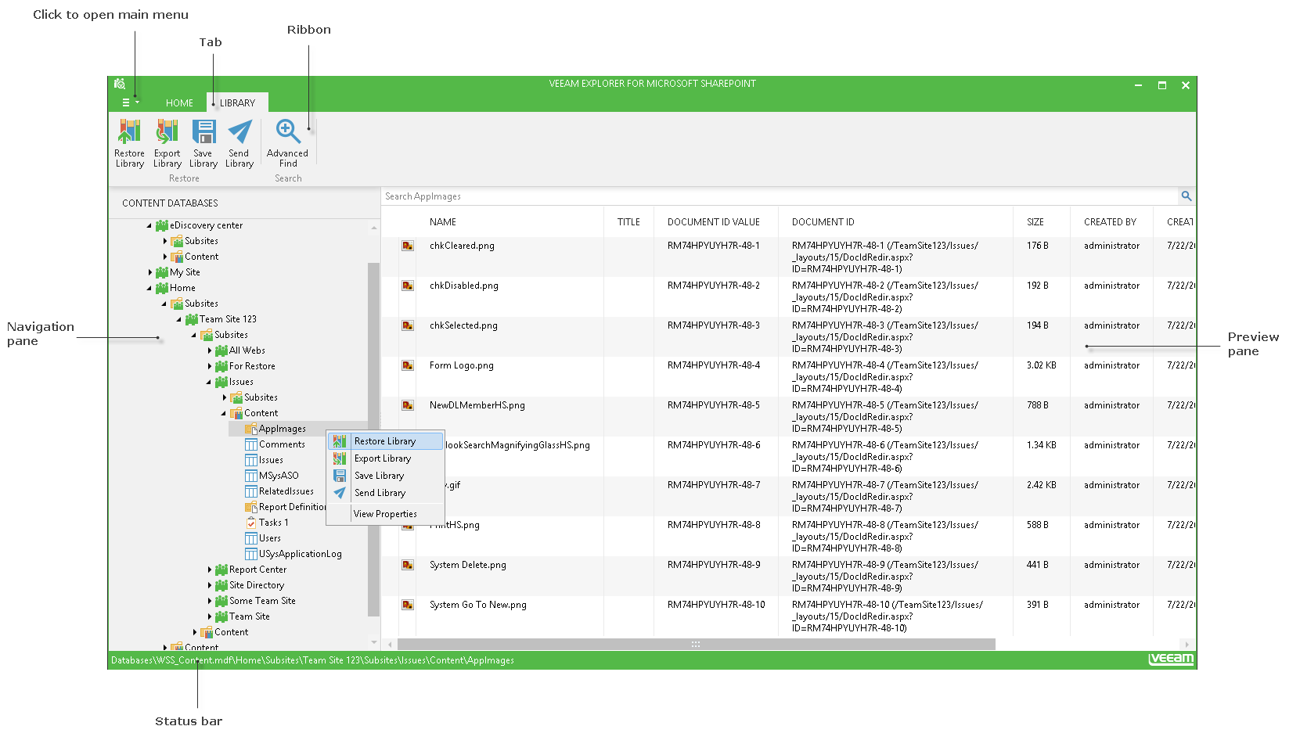Viewport: 1300px width, 744px height.
Task: Click the 3.02 KB size cell
Action: pos(1042,365)
